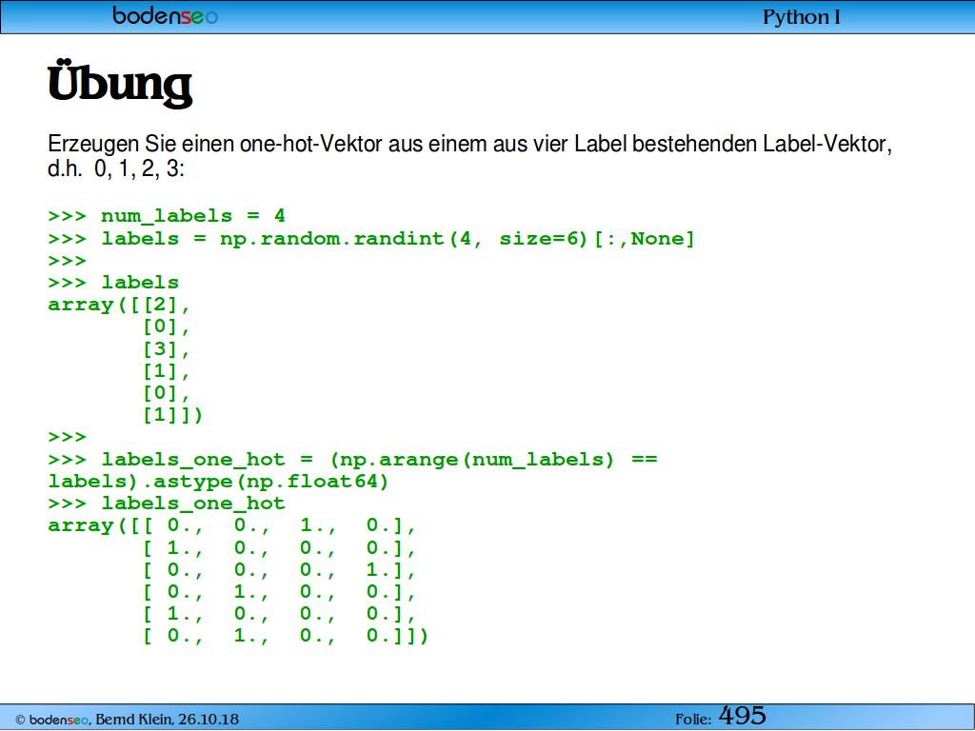Click the slide number 'Folie: 495'
Screen dimensions: 975x731
[x=721, y=716]
